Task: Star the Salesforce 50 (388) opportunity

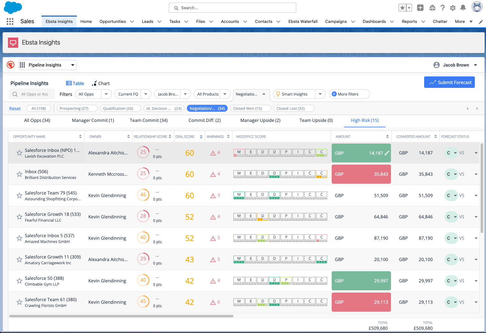Action: (19, 281)
